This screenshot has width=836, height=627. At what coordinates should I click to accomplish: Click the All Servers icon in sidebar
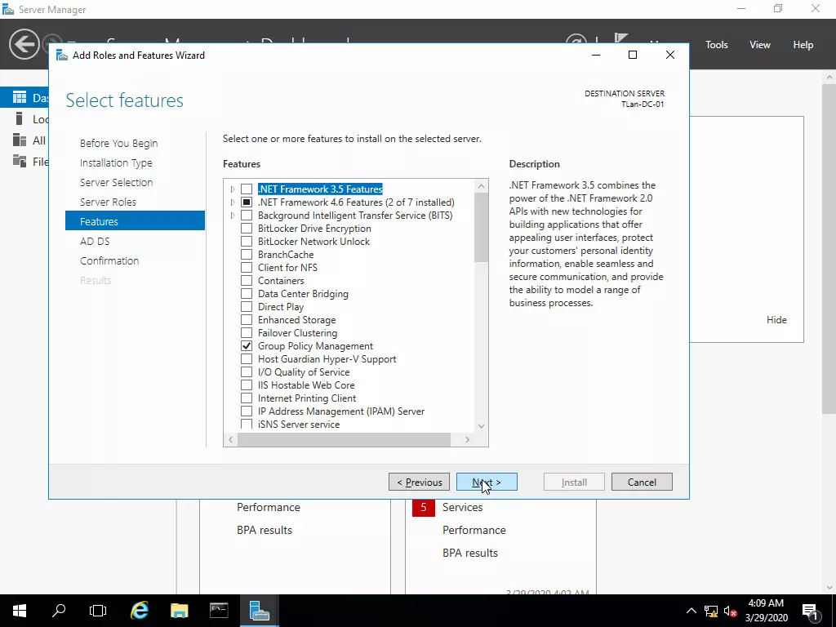point(20,140)
